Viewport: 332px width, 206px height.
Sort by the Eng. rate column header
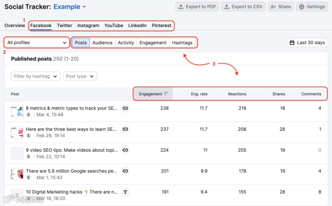[199, 94]
